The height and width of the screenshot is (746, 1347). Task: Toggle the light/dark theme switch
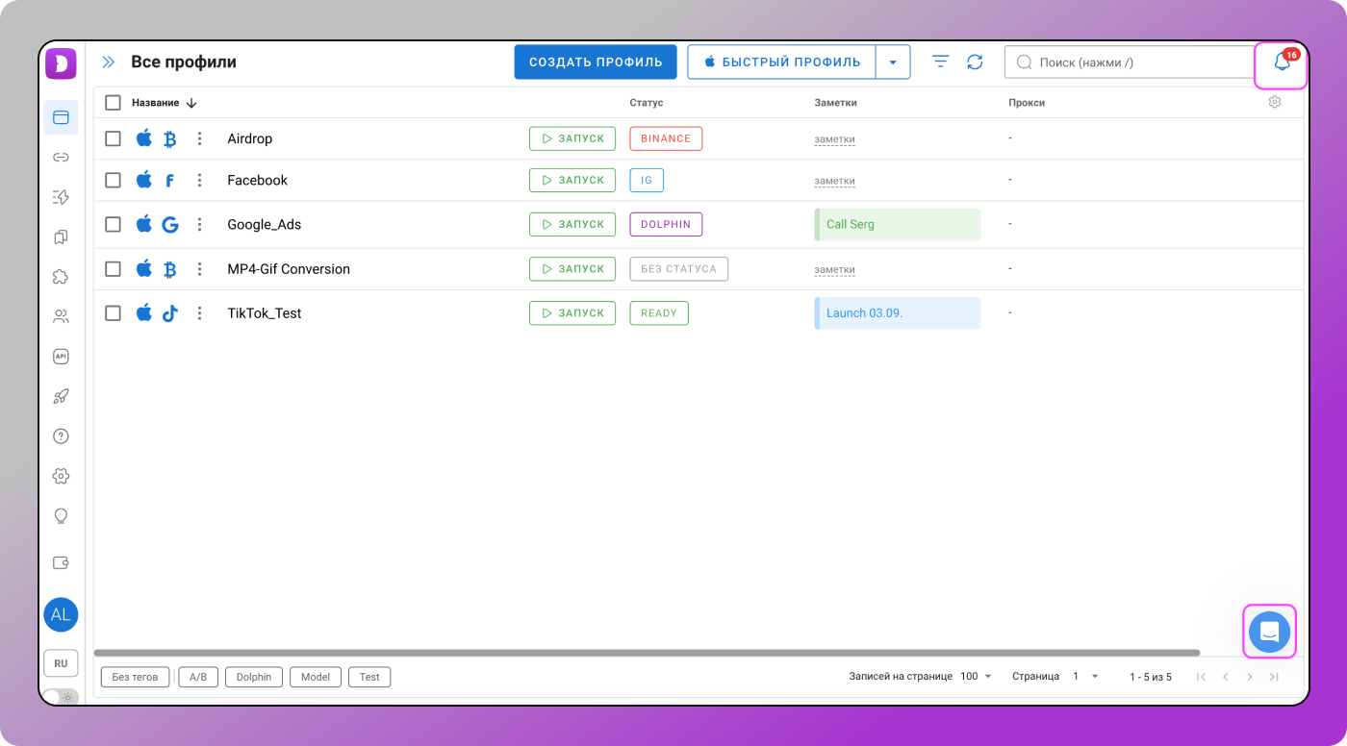coord(60,697)
